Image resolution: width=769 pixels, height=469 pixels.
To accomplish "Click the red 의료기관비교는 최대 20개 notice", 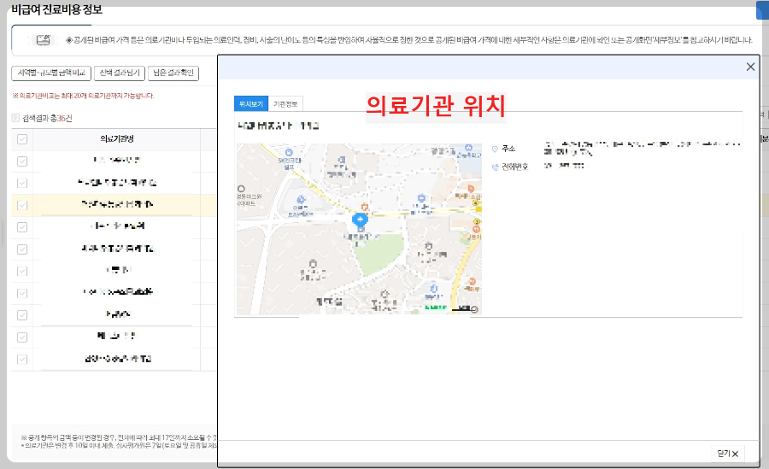I will 84,97.
